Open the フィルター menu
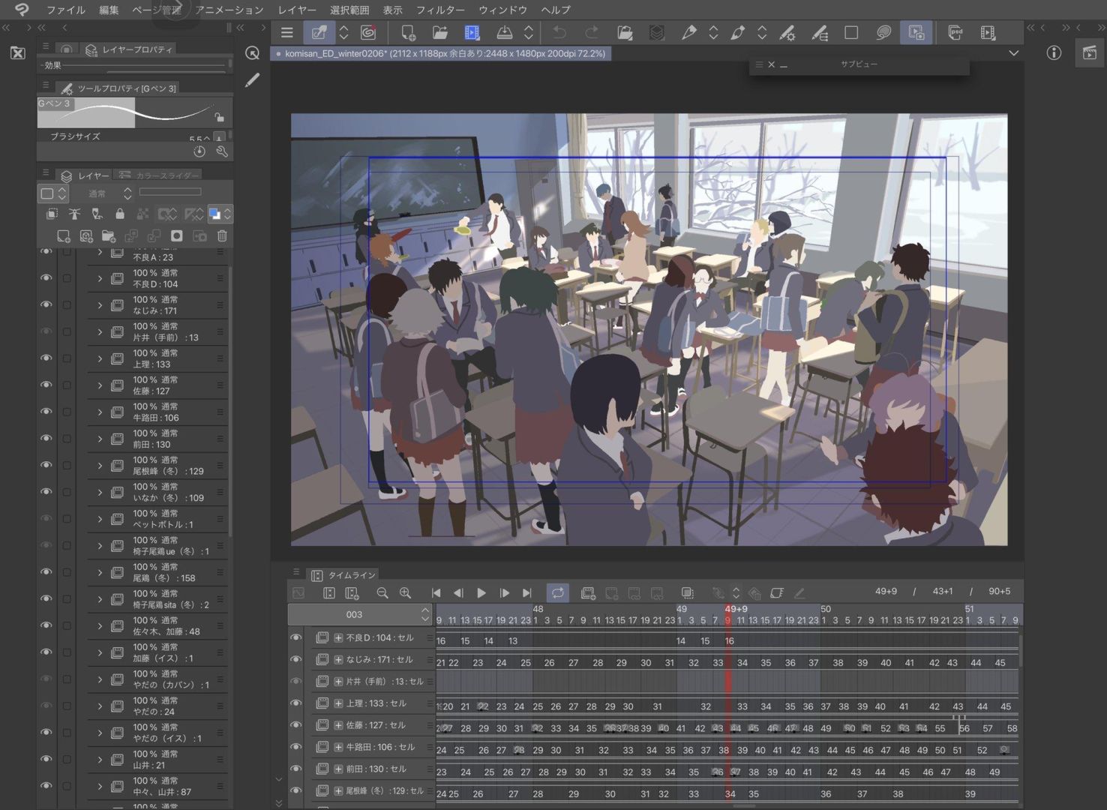The image size is (1107, 810). pos(440,10)
